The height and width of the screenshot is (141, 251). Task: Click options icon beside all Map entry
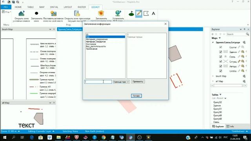pos(244,81)
